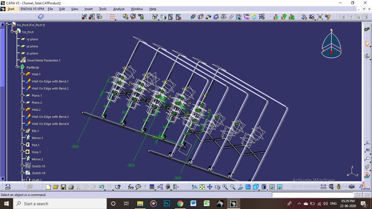Open the Analyze menu
Screen dimensions: 372x209
(x=119, y=9)
